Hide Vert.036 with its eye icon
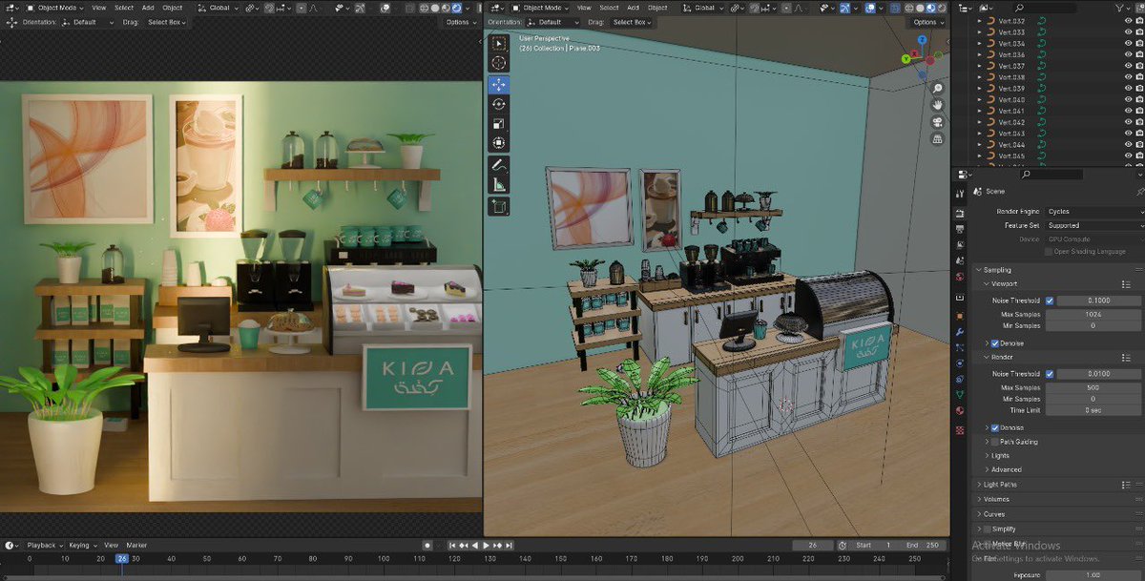Screen dimensions: 1145x581 [1126, 54]
